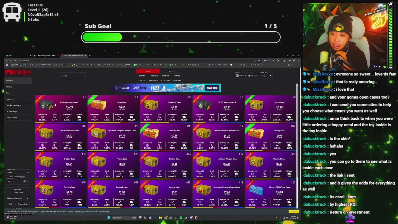Open the Change Log button

(x=22, y=204)
